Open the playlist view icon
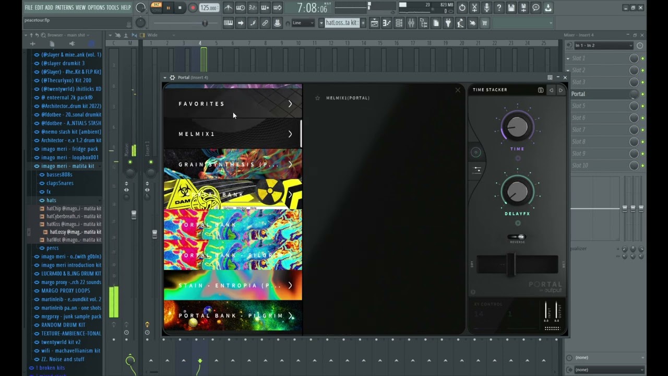The image size is (668, 376). [x=374, y=23]
